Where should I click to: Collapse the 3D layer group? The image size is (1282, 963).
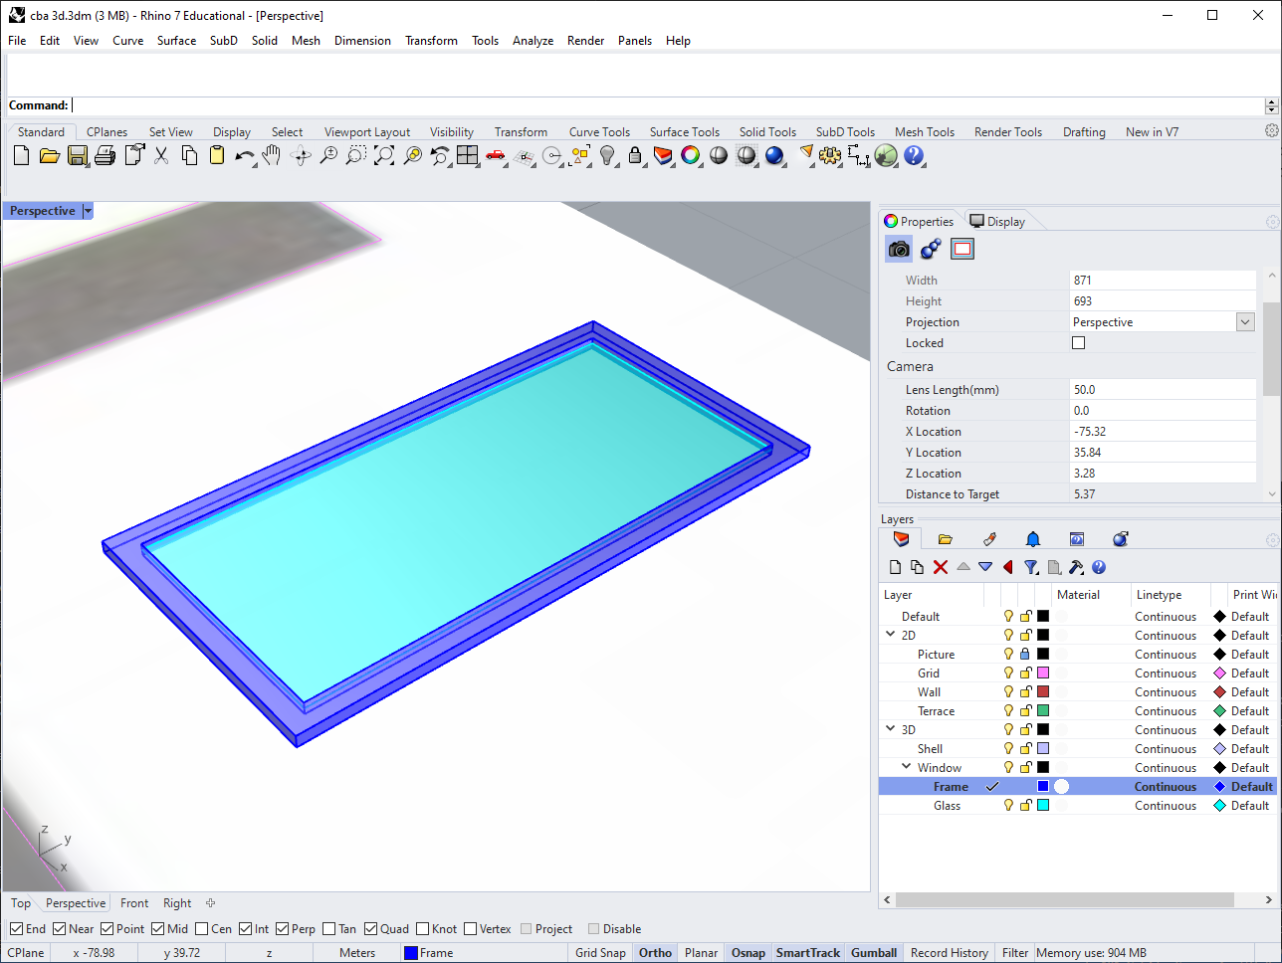891,729
